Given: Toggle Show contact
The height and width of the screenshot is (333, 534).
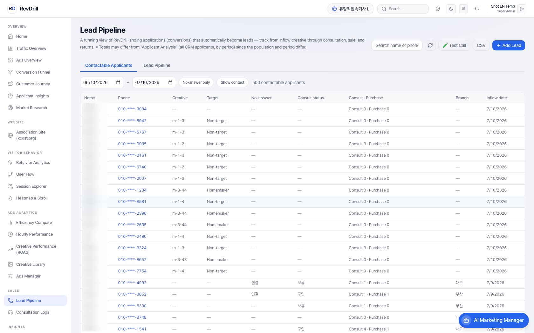Looking at the screenshot, I should tap(232, 82).
